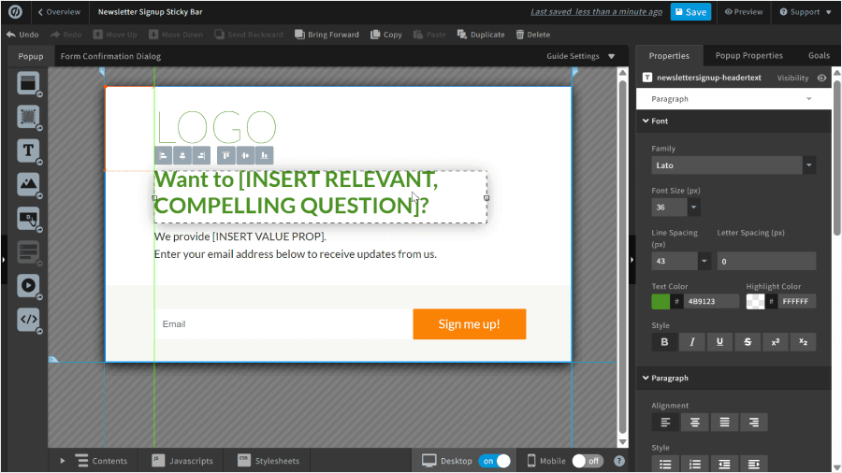Select the Button tool in left sidebar
The width and height of the screenshot is (842, 473).
point(28,218)
